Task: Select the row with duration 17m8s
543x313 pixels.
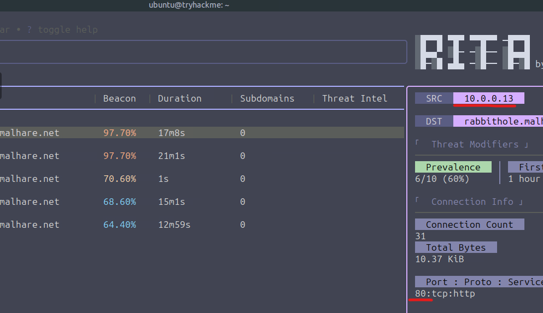Action: click(202, 132)
